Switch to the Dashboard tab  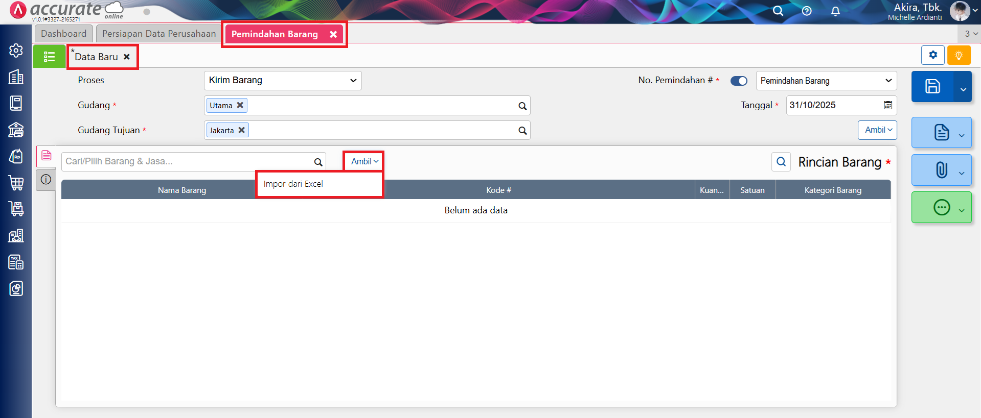[x=64, y=34]
